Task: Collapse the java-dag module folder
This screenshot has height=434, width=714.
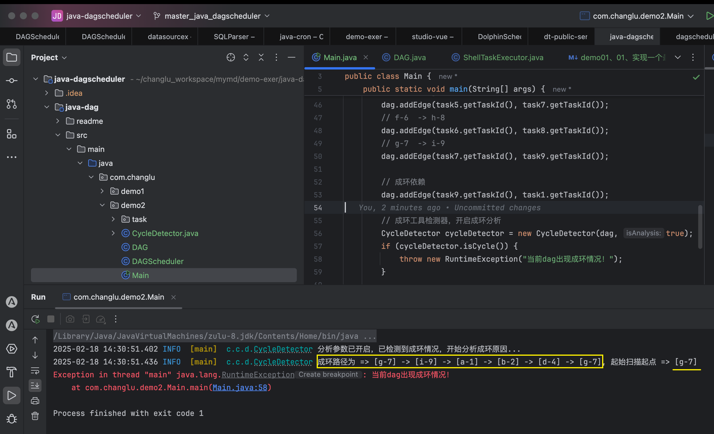Action: click(x=47, y=107)
